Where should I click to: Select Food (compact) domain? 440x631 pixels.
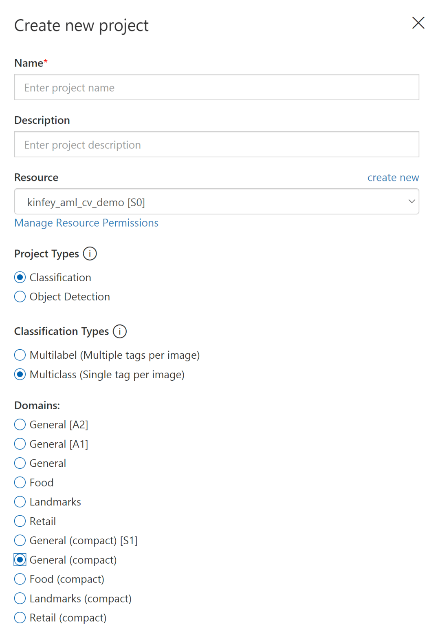coord(20,579)
